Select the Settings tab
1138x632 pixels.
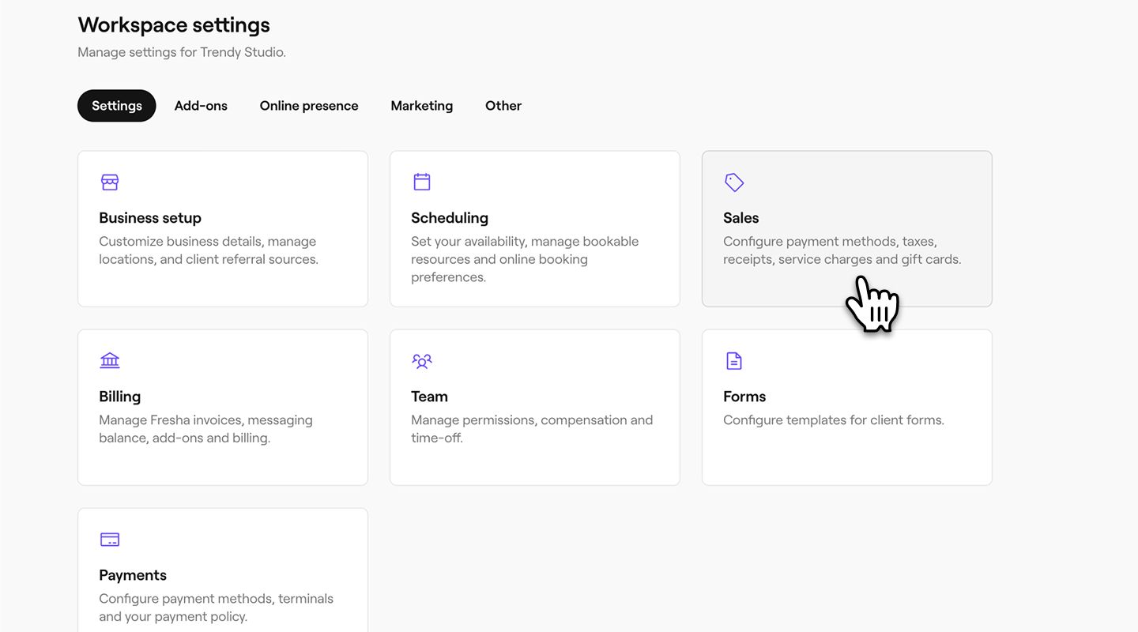[117, 106]
